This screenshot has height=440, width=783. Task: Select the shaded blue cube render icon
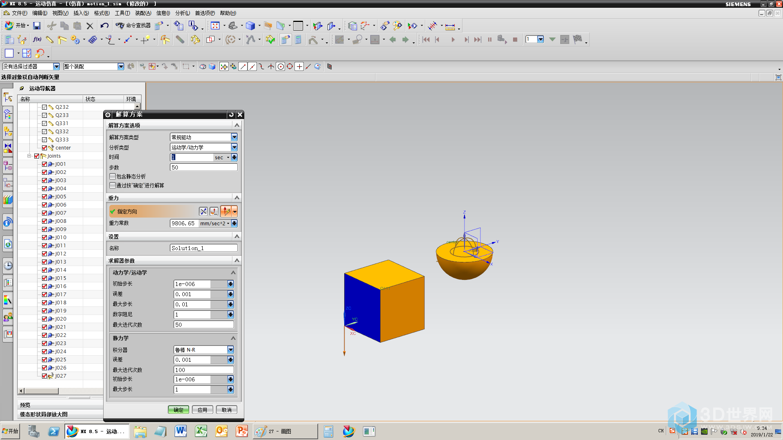coord(250,26)
